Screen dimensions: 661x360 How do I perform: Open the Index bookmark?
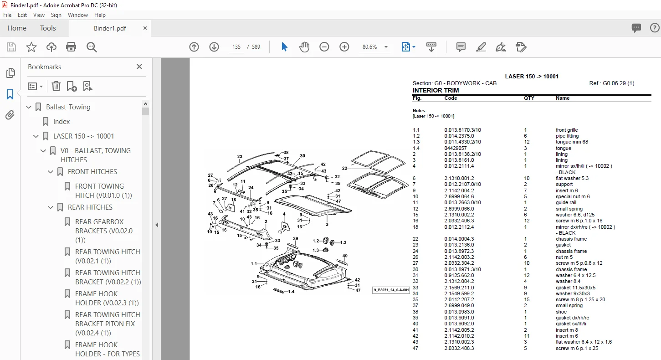[61, 122]
